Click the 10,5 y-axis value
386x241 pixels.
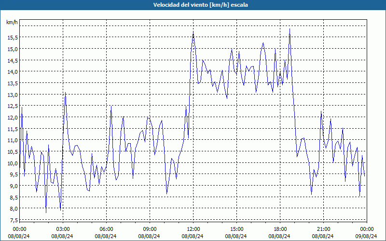tap(13, 151)
